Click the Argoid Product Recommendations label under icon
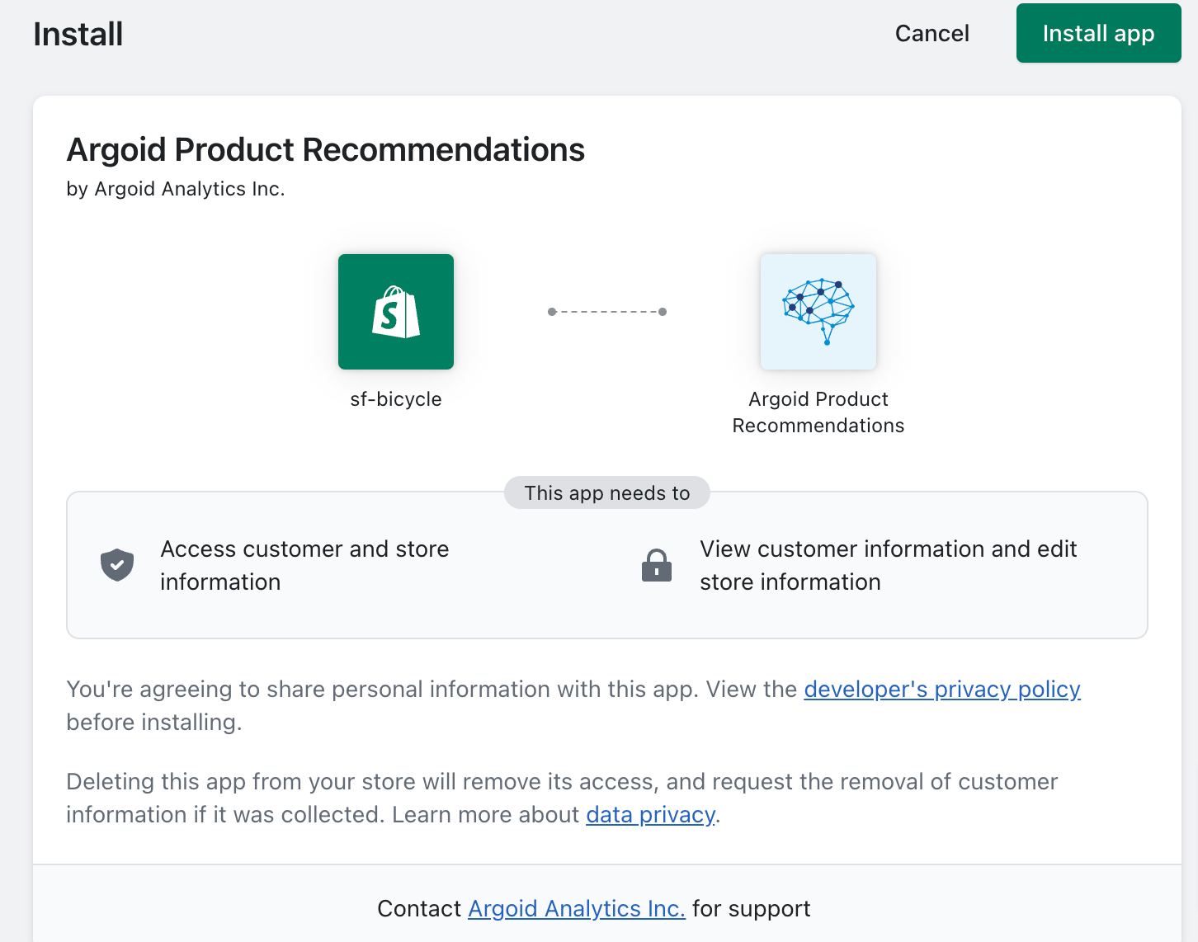1198x942 pixels. (x=818, y=412)
